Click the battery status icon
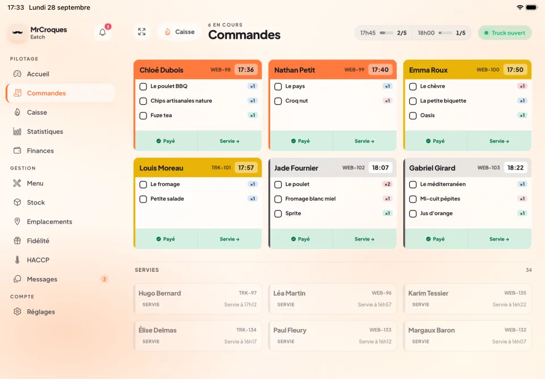 532,7
